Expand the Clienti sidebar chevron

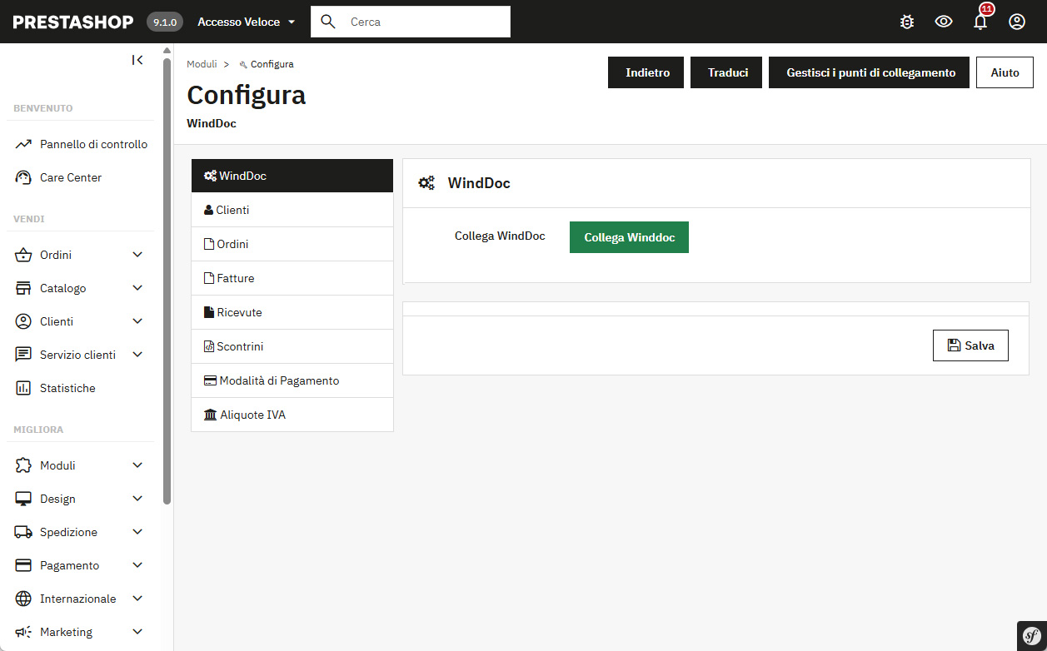(x=137, y=321)
